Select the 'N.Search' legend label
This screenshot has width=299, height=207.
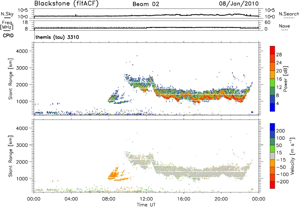pos(289,14)
